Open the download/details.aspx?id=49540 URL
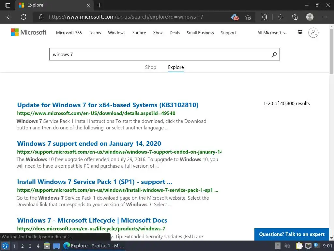 (x=96, y=113)
